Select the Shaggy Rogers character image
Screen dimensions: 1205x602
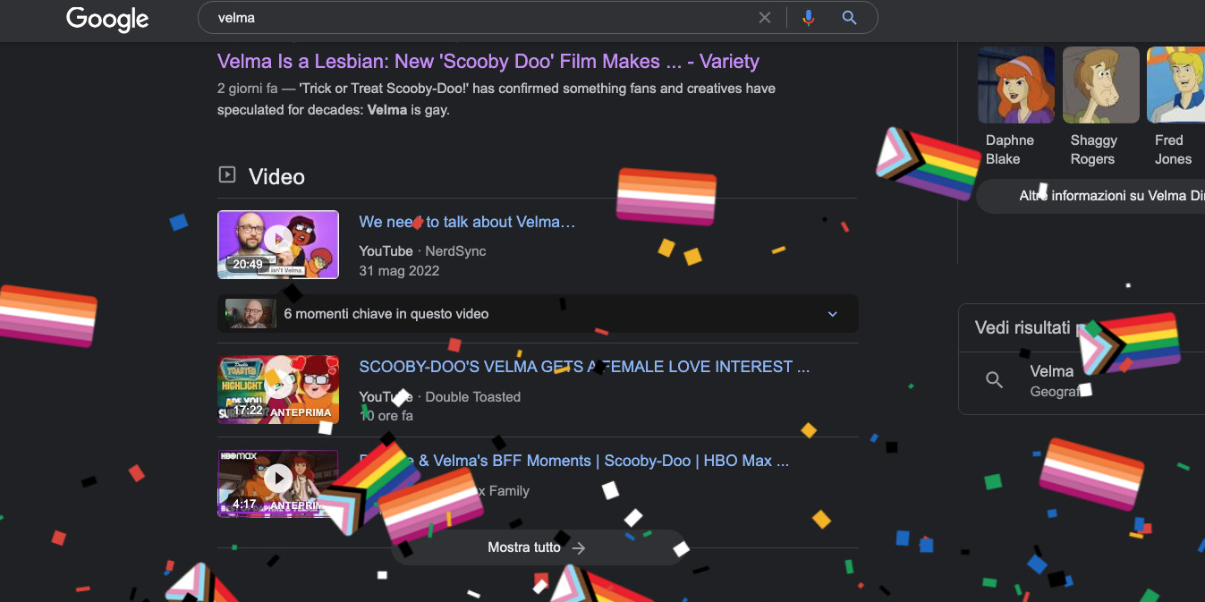(x=1100, y=85)
